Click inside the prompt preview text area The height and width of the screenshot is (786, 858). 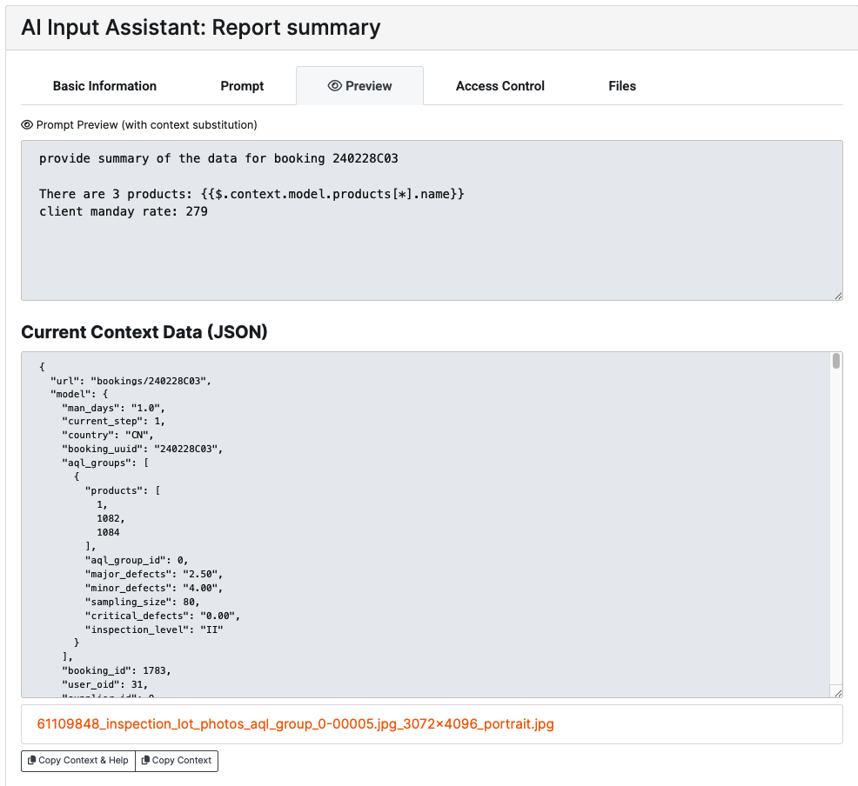[432, 252]
